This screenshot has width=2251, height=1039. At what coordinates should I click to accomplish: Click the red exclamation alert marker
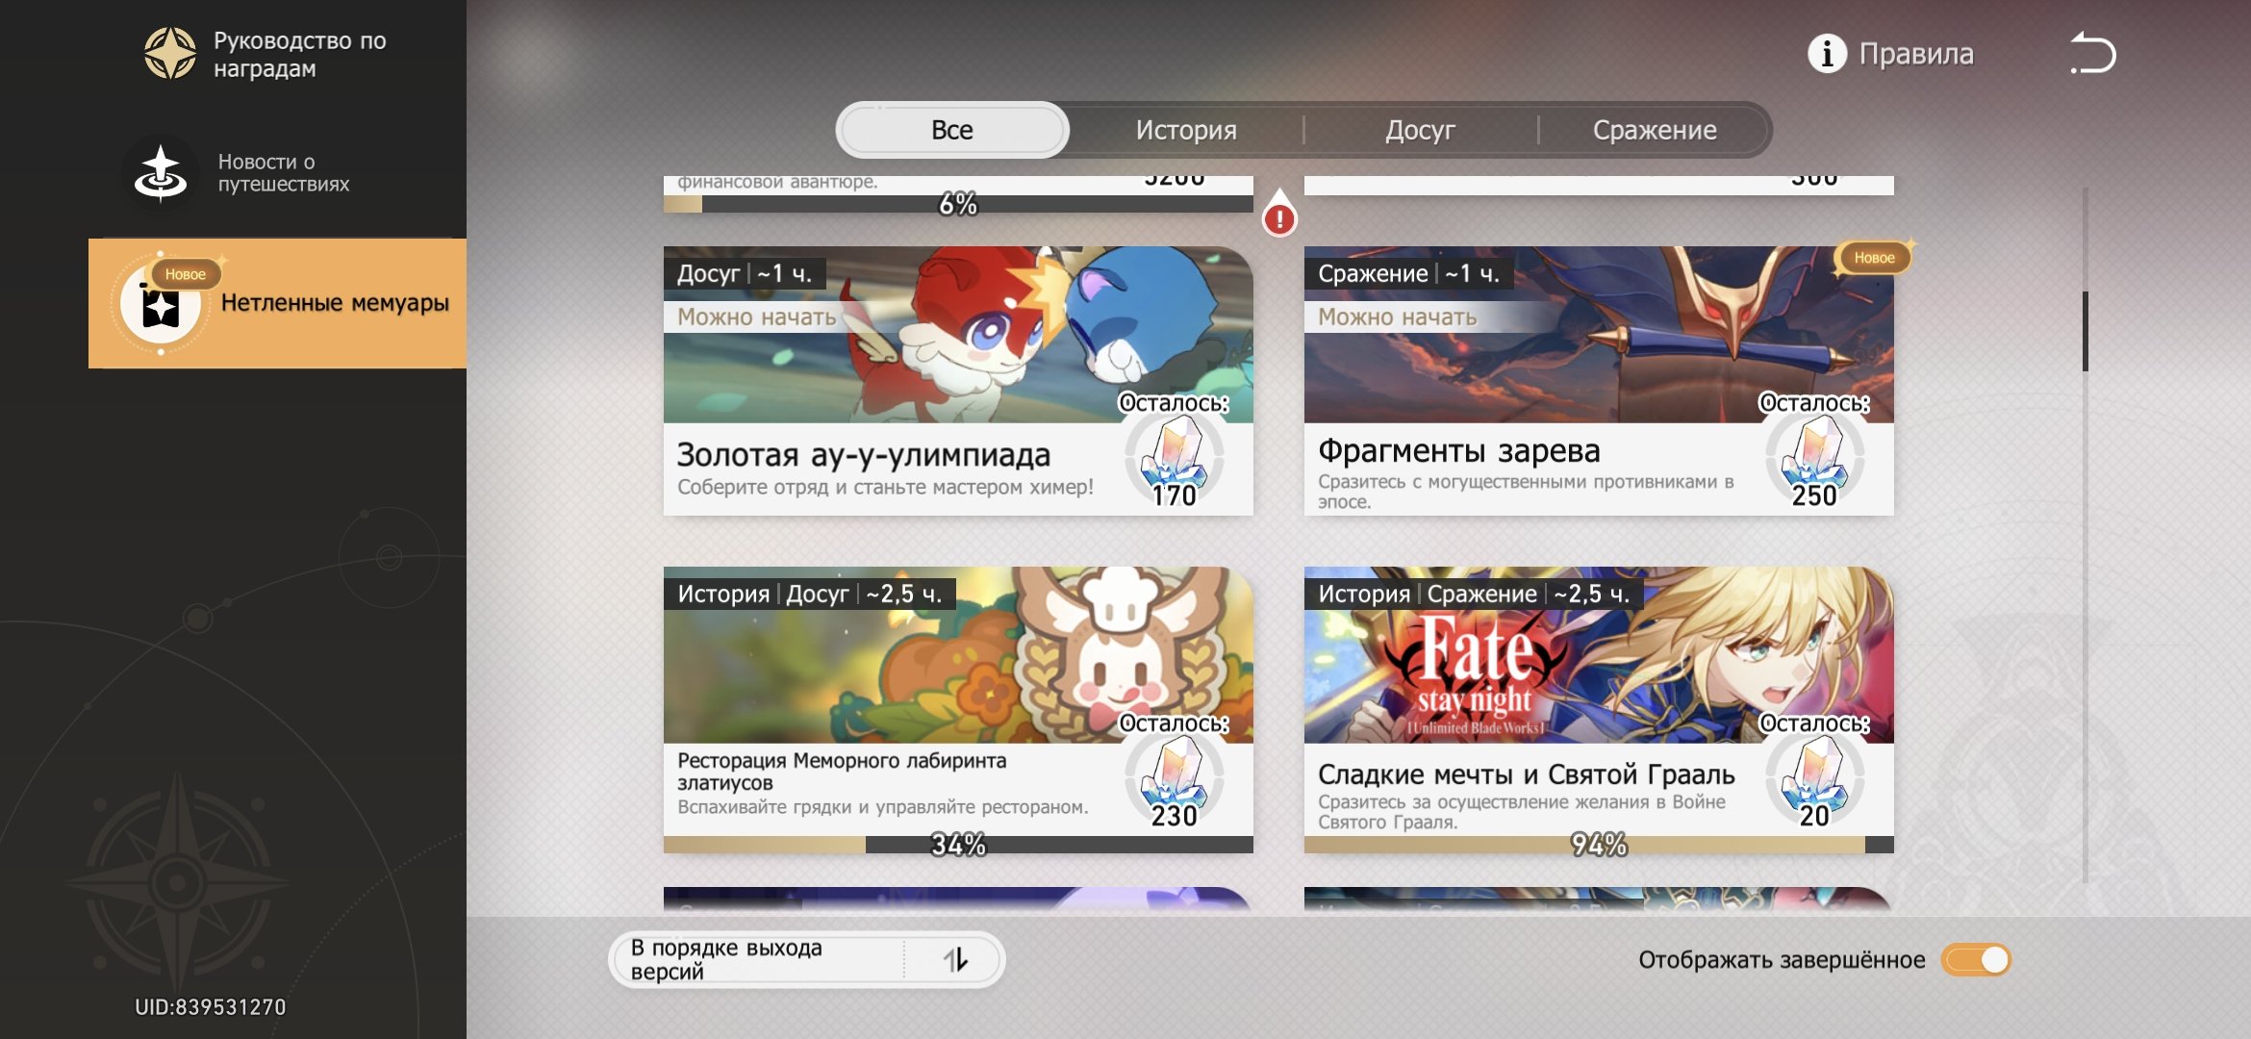point(1279,214)
